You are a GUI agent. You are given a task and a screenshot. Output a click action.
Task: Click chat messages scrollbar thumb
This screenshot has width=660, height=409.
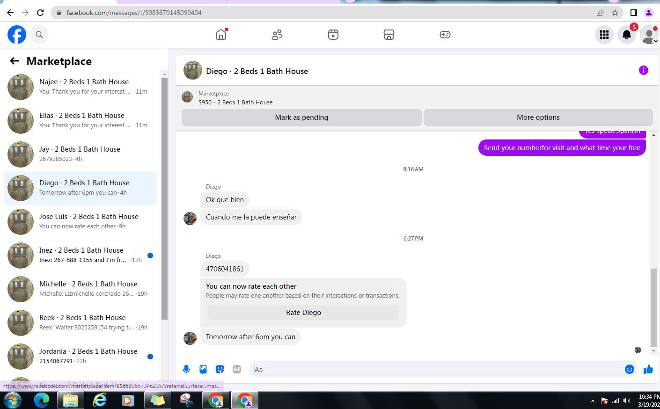coord(653,307)
